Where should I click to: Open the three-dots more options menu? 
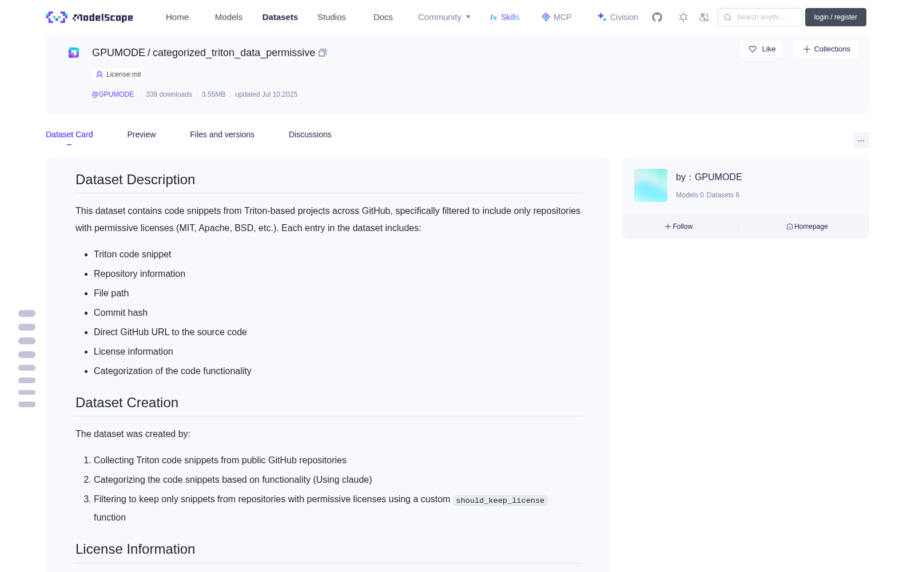(x=861, y=140)
